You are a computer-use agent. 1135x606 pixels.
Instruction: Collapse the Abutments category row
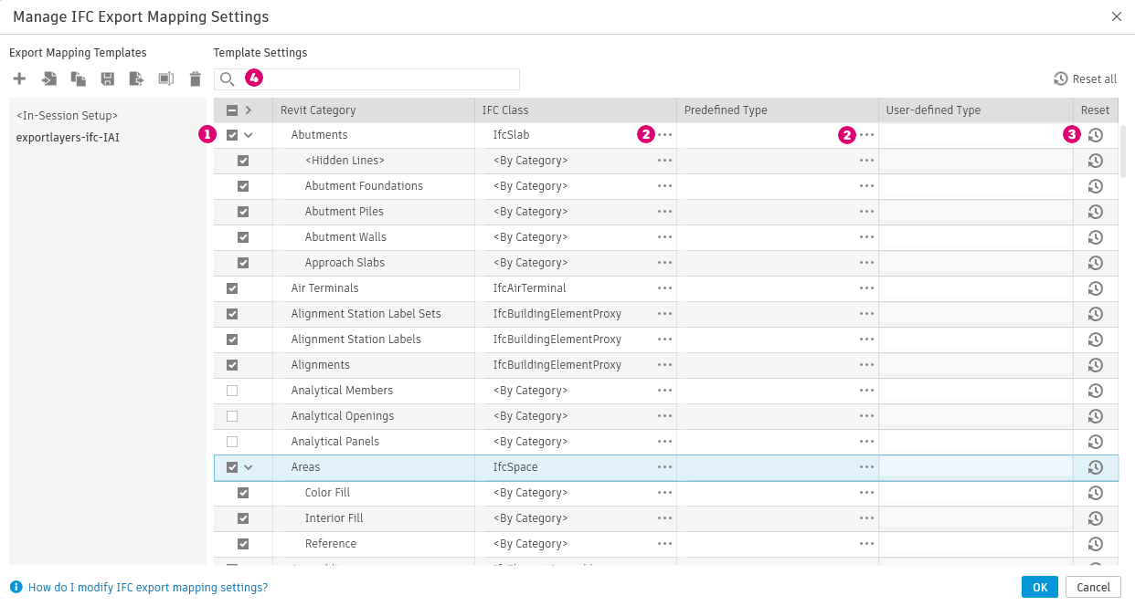[248, 135]
